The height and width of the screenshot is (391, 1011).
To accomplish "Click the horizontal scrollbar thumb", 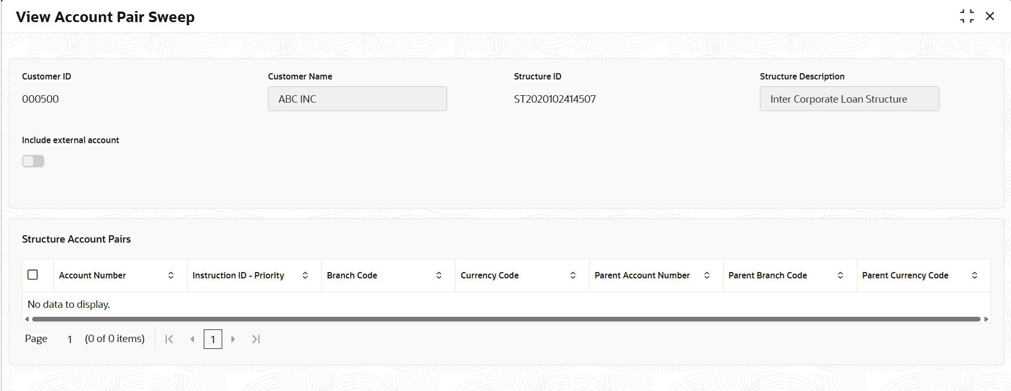I will [506, 318].
